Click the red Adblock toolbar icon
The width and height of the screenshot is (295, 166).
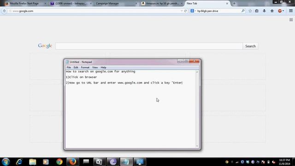point(280,11)
